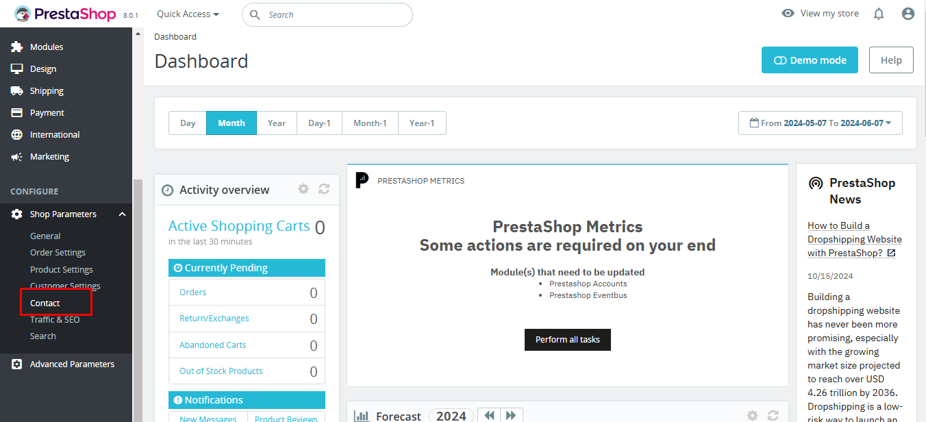Select the Month tab

click(231, 123)
